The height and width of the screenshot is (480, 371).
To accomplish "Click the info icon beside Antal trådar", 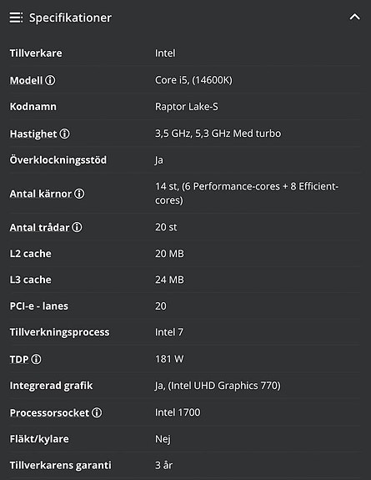I will click(x=77, y=227).
